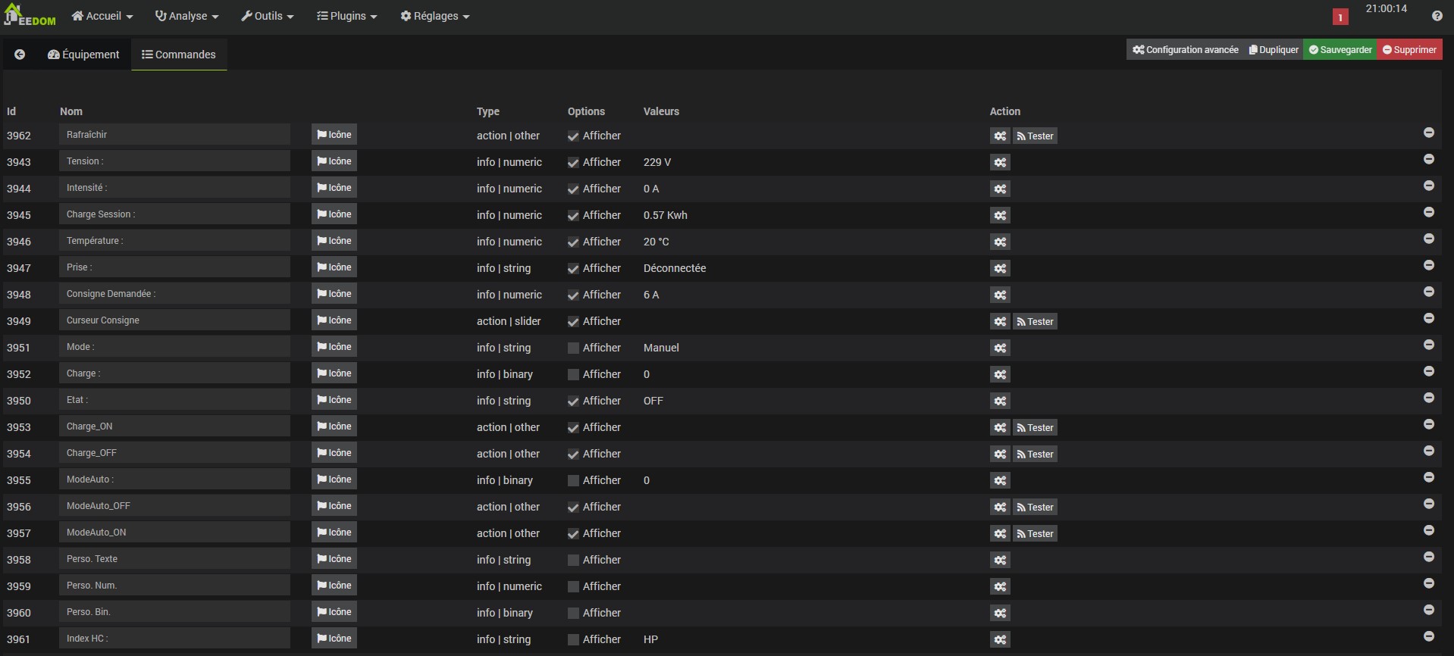Check Afficher for Mode command
The image size is (1454, 656).
[573, 348]
